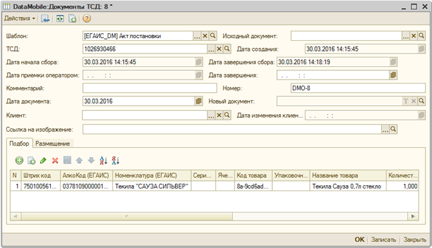Sort table rows descending
Viewport: 432px width, 248px height.
116,160
